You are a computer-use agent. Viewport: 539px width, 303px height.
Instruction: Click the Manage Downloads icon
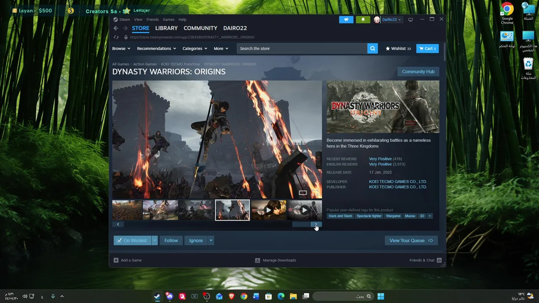point(257,260)
